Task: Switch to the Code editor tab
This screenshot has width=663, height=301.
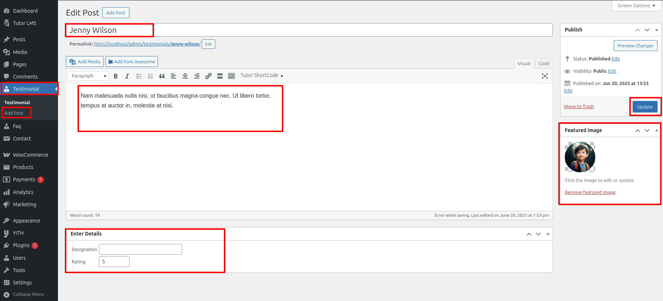Action: pyautogui.click(x=544, y=63)
